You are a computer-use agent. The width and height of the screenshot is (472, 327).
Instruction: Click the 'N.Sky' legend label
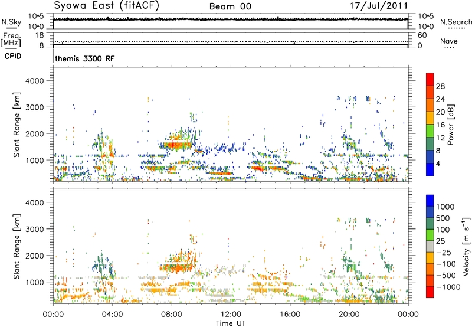tap(11, 22)
